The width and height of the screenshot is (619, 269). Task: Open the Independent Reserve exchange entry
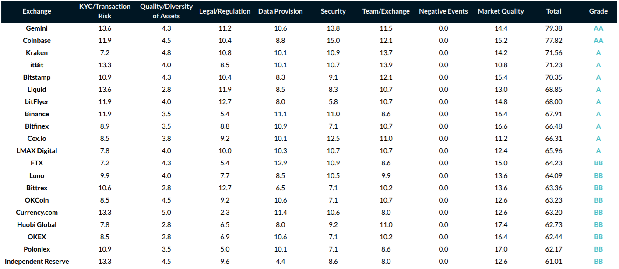37,262
